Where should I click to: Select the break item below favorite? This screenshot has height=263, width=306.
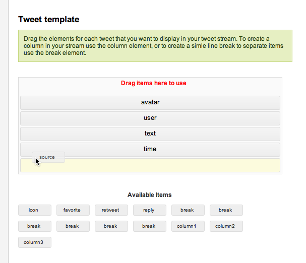[x=73, y=226]
